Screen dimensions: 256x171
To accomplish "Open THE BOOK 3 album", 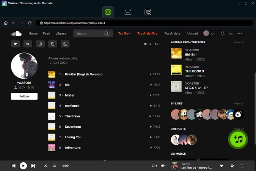I will point(194,71).
